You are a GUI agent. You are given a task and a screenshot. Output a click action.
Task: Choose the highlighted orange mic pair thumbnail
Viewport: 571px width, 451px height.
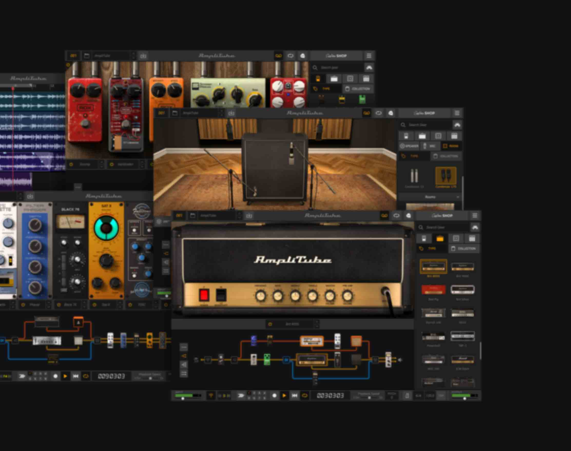click(x=446, y=176)
